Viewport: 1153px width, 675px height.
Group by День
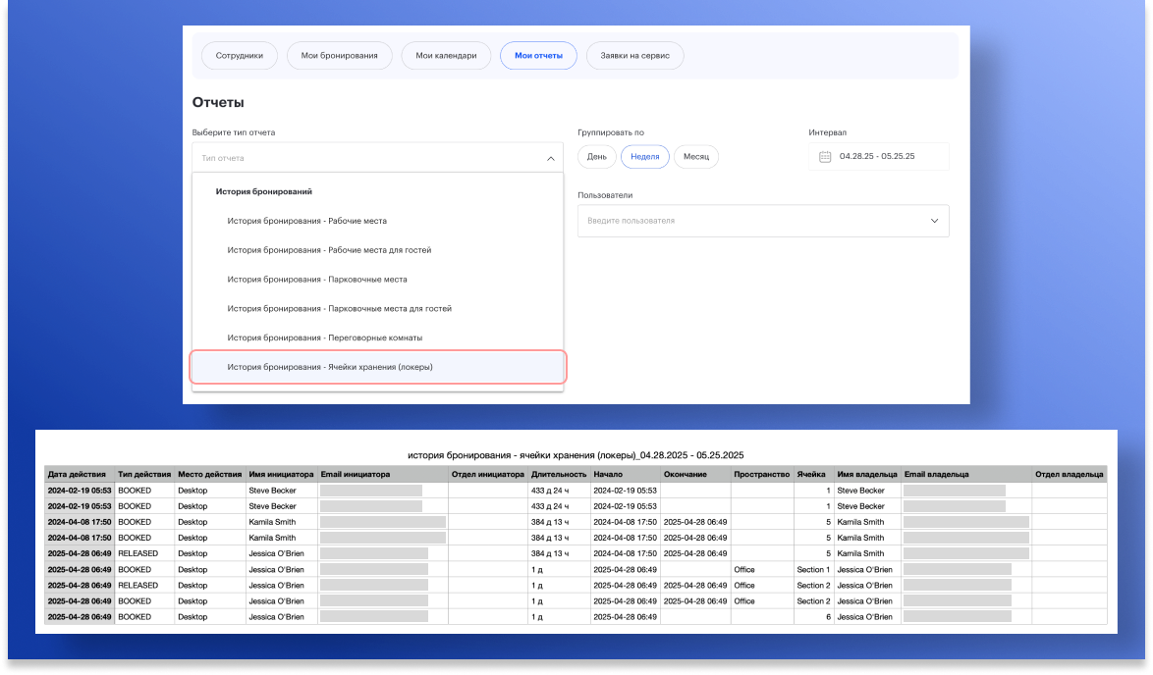click(x=596, y=156)
